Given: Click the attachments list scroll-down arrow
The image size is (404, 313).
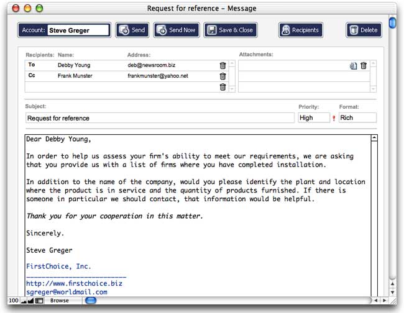Looking at the screenshot, I should pos(373,89).
